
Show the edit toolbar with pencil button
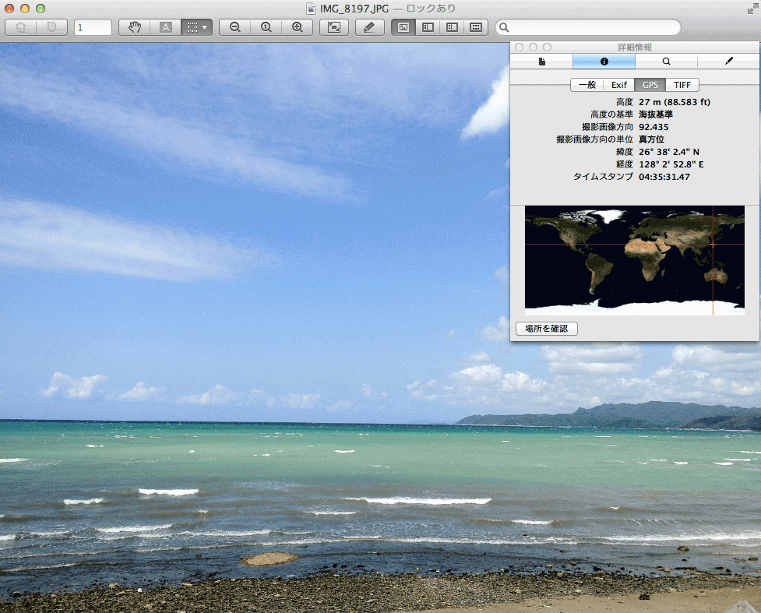pyautogui.click(x=370, y=27)
